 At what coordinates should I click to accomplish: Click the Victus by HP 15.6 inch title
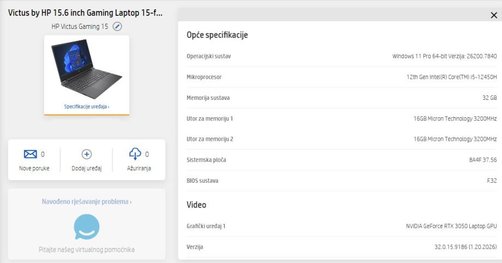coord(85,13)
